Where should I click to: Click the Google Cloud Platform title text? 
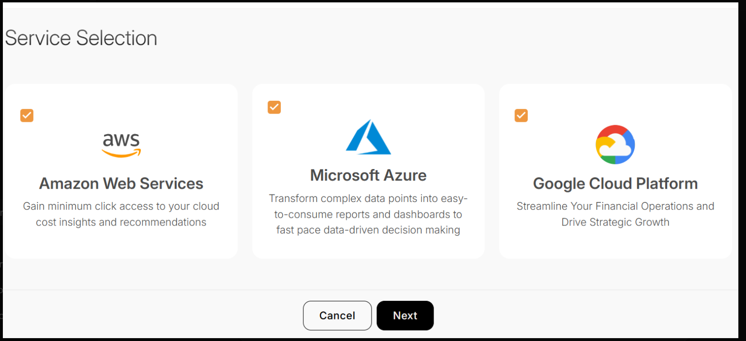[x=615, y=183]
